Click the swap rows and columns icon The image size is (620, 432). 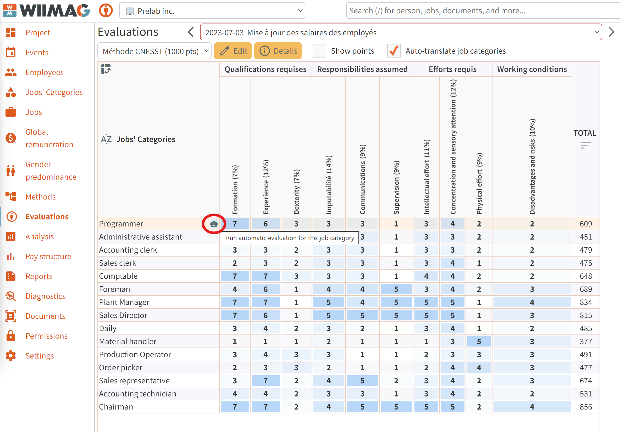point(106,69)
